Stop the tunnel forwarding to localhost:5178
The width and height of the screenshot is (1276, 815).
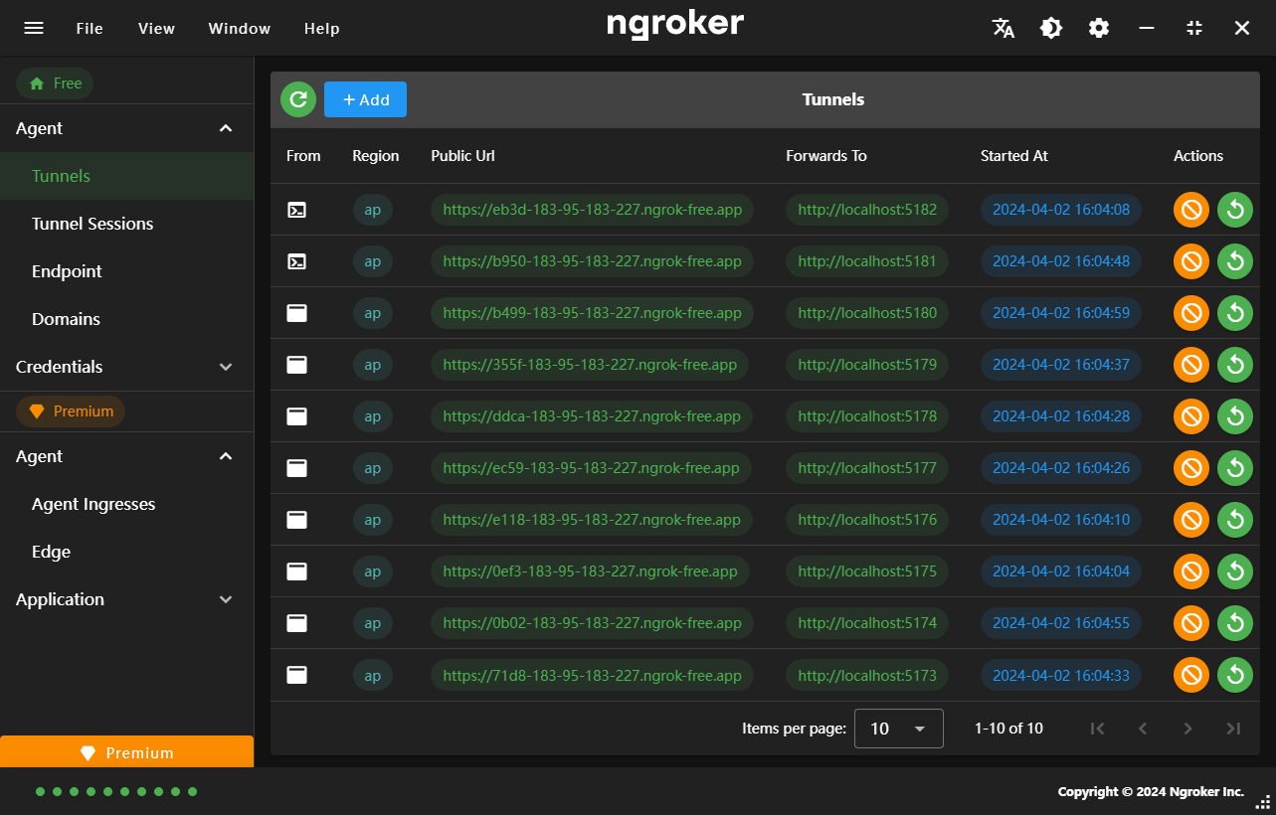click(1191, 416)
